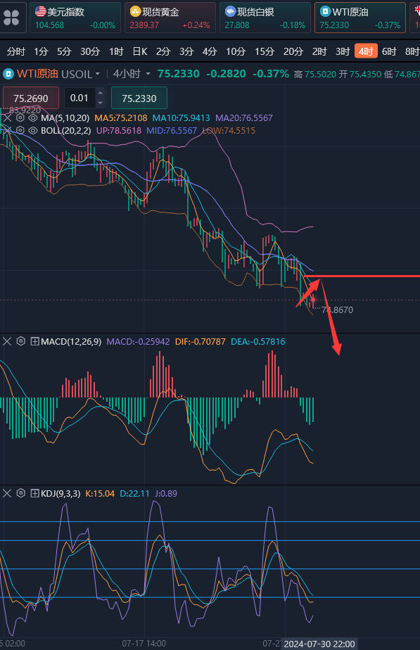Open the four-leaf app menu icon

(11, 18)
